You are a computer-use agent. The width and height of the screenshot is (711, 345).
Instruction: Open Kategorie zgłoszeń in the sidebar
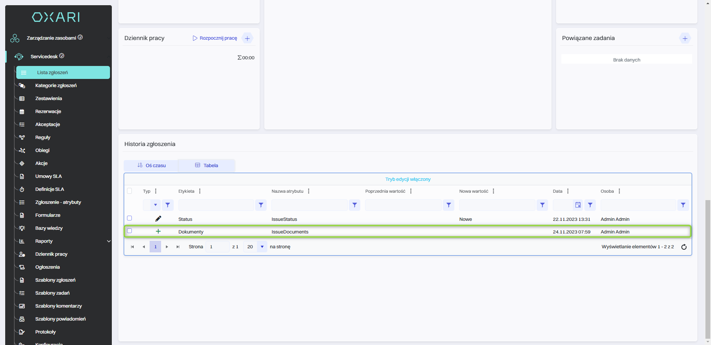pyautogui.click(x=56, y=86)
